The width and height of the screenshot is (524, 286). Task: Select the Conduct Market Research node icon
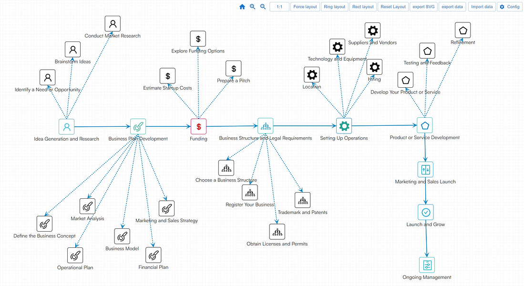[113, 23]
